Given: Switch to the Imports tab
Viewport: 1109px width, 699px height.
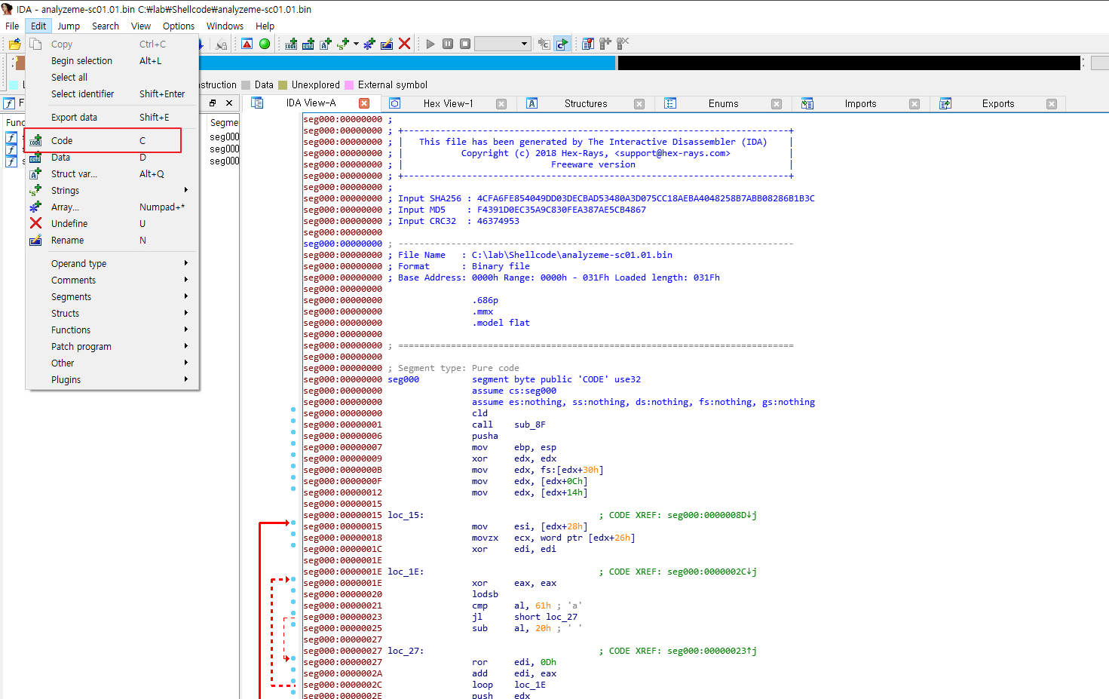Looking at the screenshot, I should (x=860, y=104).
